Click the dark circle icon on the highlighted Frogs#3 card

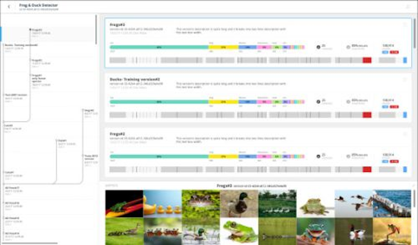(x=318, y=47)
